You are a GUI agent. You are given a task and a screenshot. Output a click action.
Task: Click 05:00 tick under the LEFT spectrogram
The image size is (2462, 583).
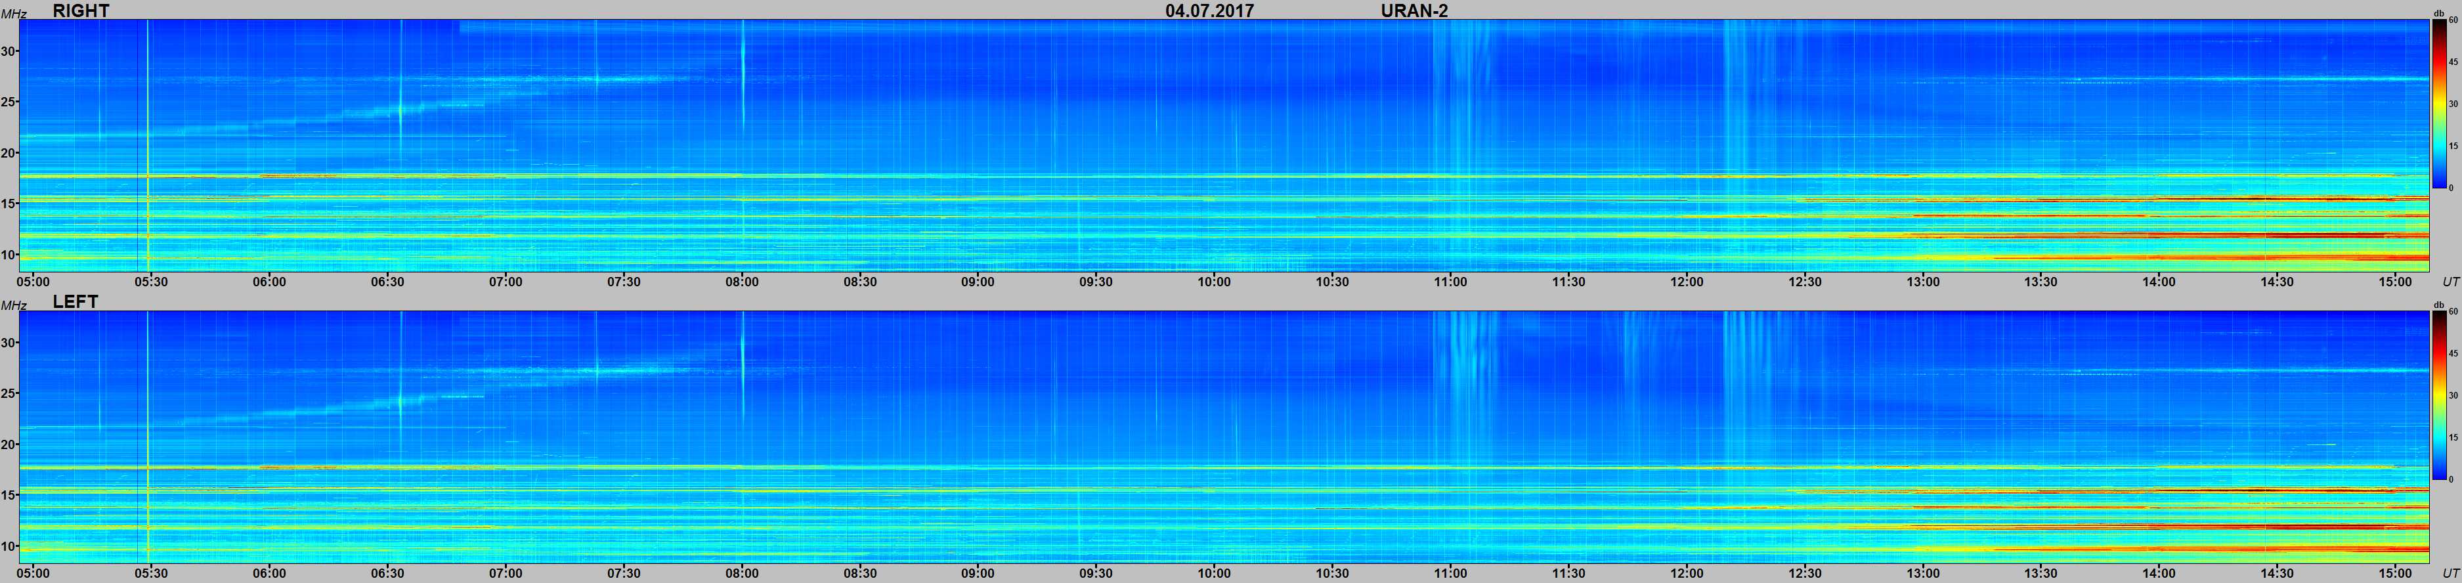pos(33,572)
